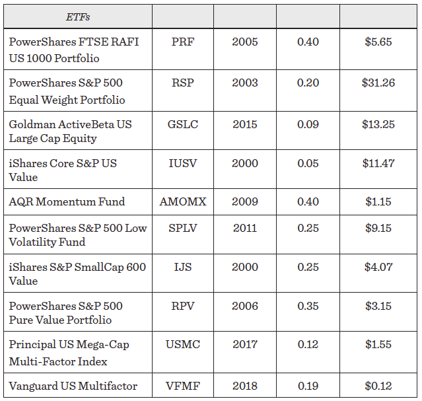This screenshot has width=422, height=401.
Task: Select the RSP ticker symbol
Action: [x=183, y=83]
